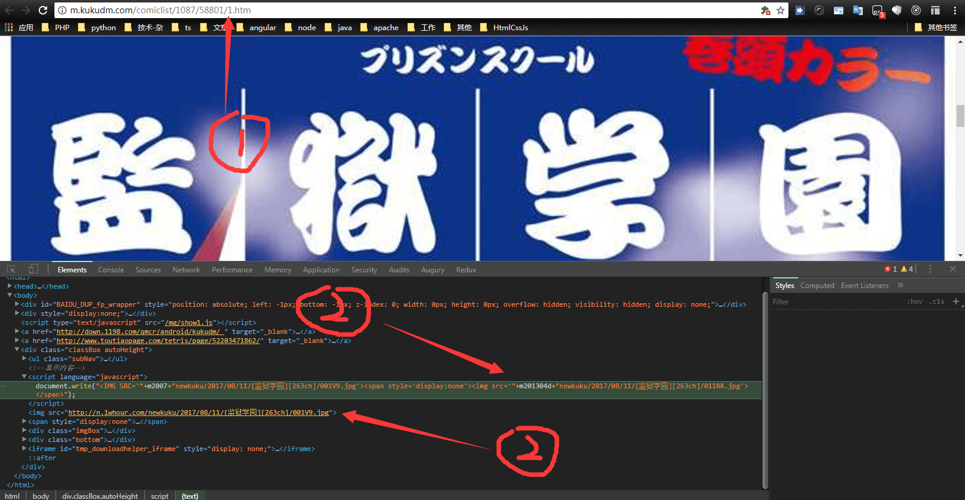Expand the div class bottom node
The width and height of the screenshot is (965, 500).
(x=24, y=440)
